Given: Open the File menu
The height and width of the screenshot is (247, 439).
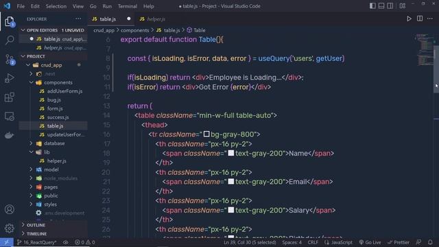Looking at the screenshot, I should click(21, 6).
